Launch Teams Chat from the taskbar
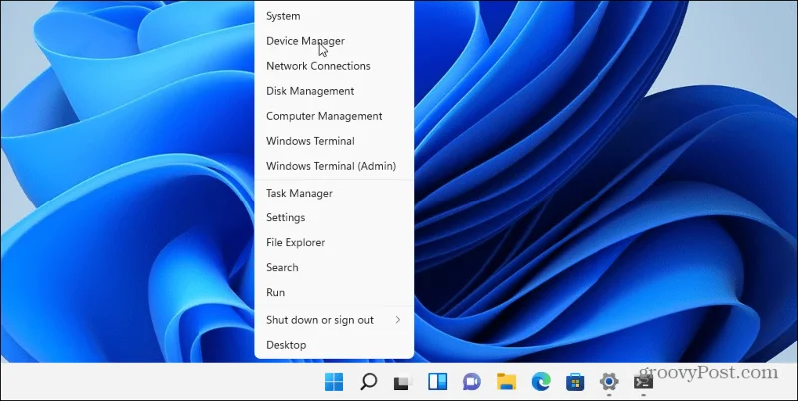 [472, 382]
